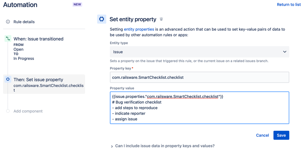Open Rule details in sidebar
The image size is (302, 150).
[x=24, y=22]
